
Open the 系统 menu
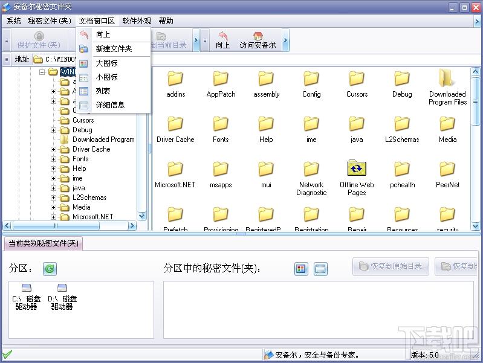coord(13,21)
